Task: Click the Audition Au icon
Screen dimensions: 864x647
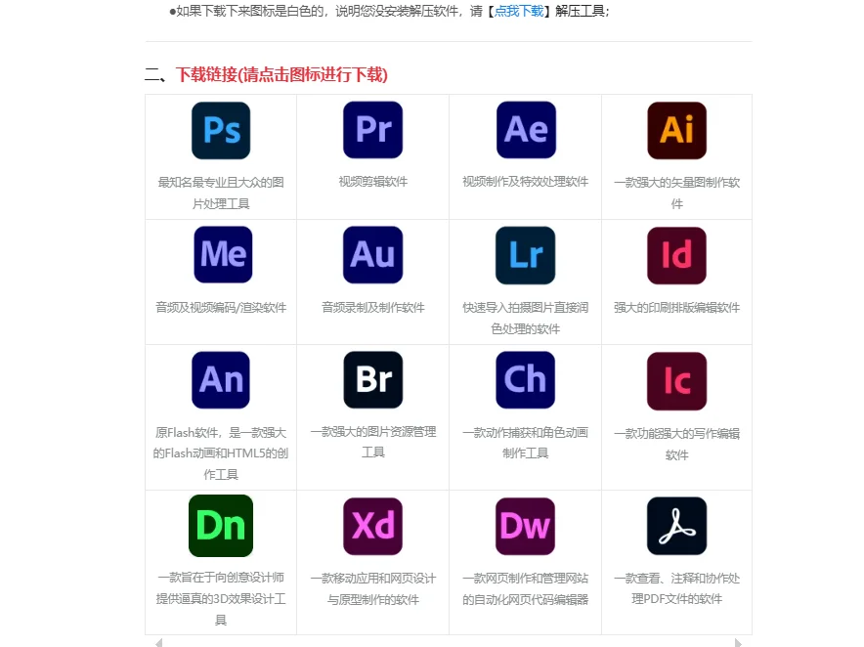Action: coord(372,254)
